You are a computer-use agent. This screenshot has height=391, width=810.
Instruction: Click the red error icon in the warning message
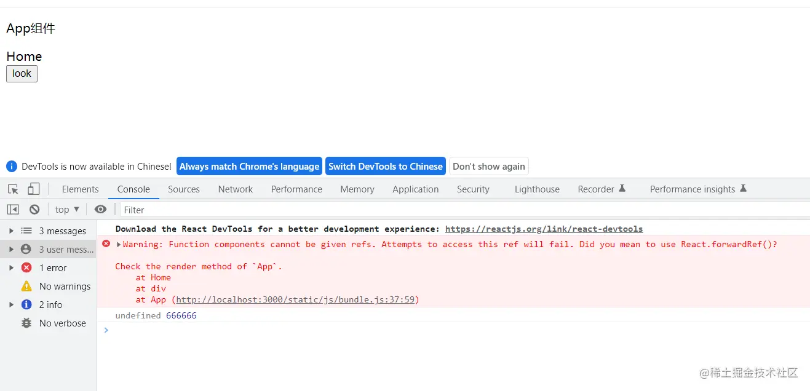[x=106, y=244]
